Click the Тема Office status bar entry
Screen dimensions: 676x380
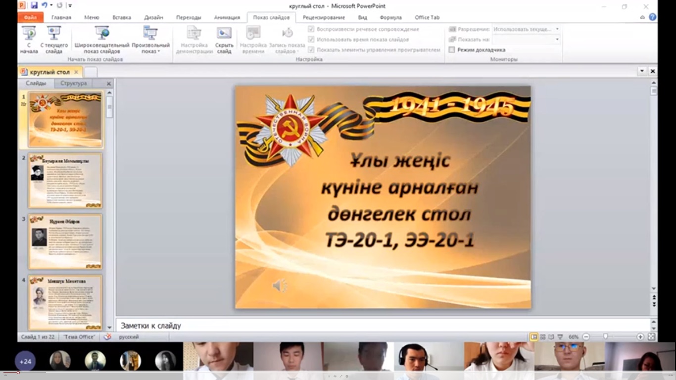click(x=79, y=337)
